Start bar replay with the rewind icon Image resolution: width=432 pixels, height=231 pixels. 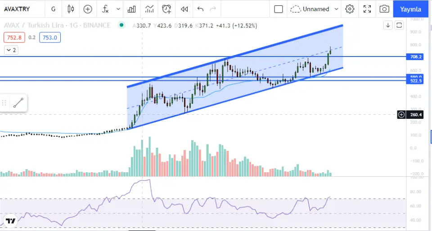tap(184, 9)
